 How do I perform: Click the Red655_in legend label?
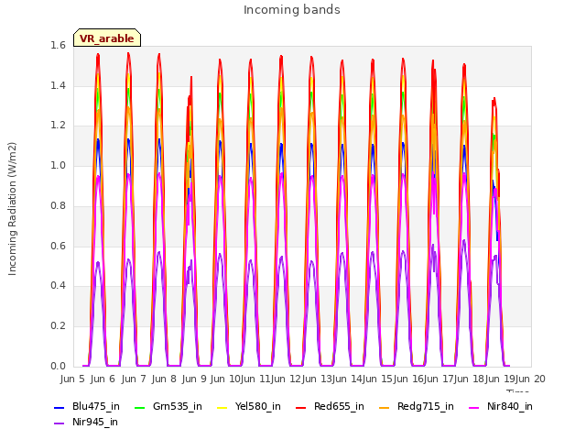(339, 406)
